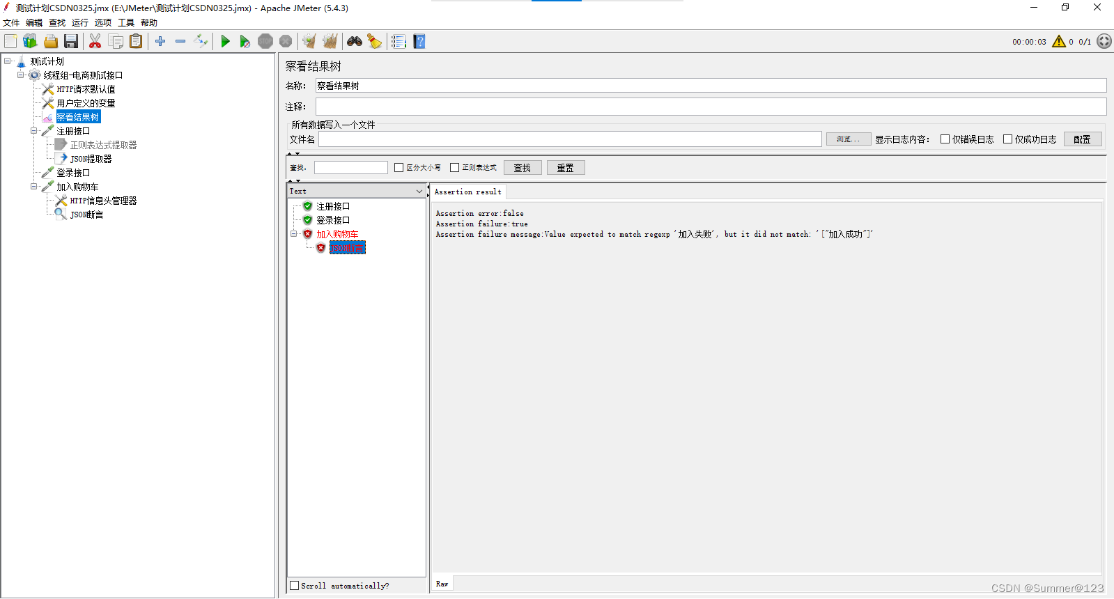Focus the 注释 comment input field
The width and height of the screenshot is (1114, 599).
711,107
